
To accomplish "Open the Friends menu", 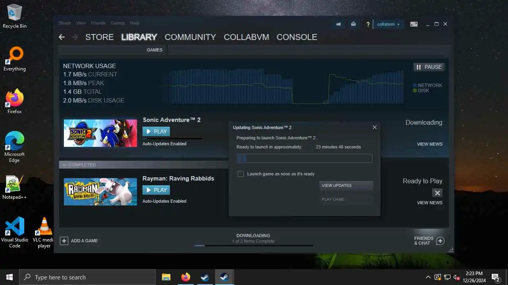I will 98,23.
